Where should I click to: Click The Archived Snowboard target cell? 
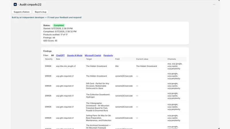98,127
